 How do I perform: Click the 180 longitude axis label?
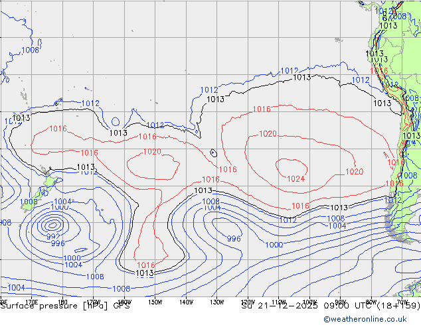(62, 302)
